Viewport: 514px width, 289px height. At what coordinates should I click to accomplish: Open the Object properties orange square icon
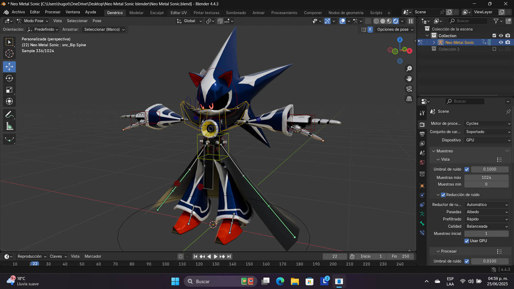tap(422, 185)
